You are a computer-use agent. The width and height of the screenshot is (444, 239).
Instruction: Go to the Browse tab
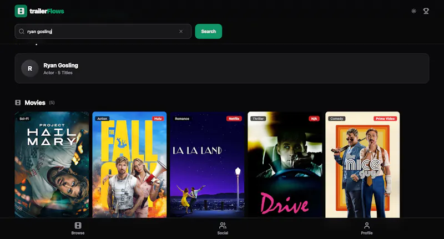tap(78, 228)
